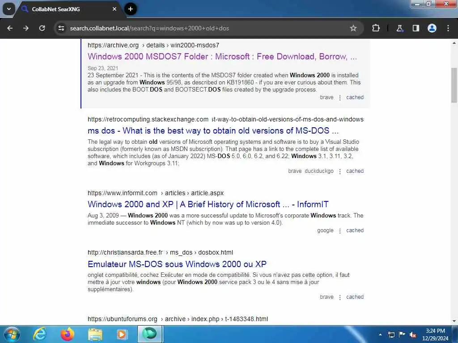Viewport: 458px width, 343px height.
Task: Toggle the browser side panel
Action: click(416, 28)
